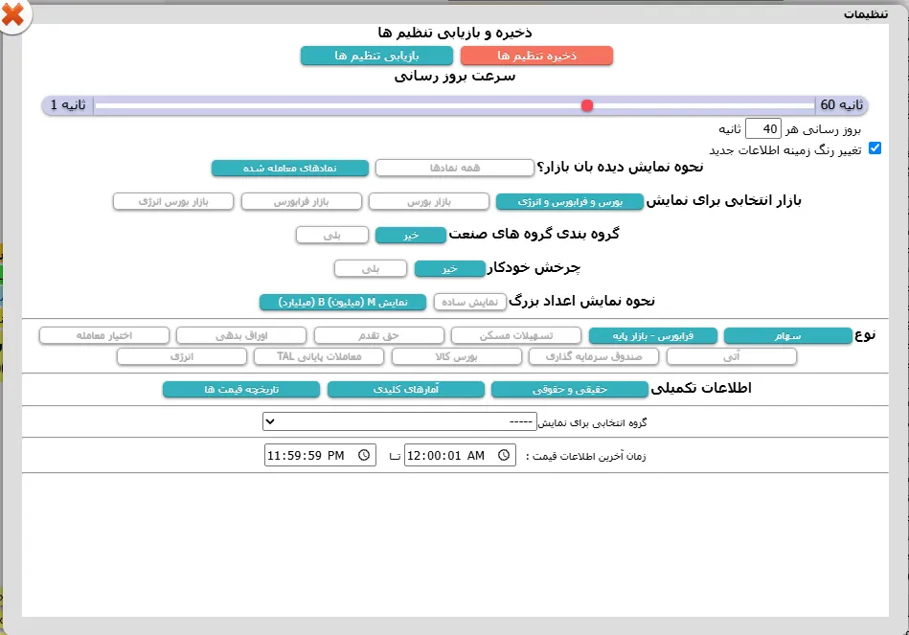This screenshot has height=635, width=909.
Task: Uncheck تغییر رنگ زمینه اطلاعات جدید checkbox
Action: [875, 148]
